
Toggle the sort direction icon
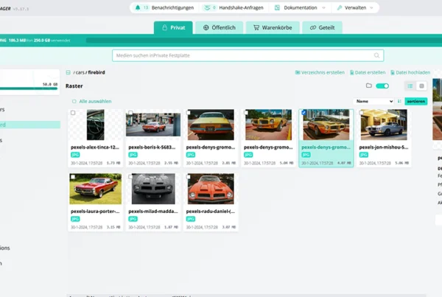(x=399, y=101)
